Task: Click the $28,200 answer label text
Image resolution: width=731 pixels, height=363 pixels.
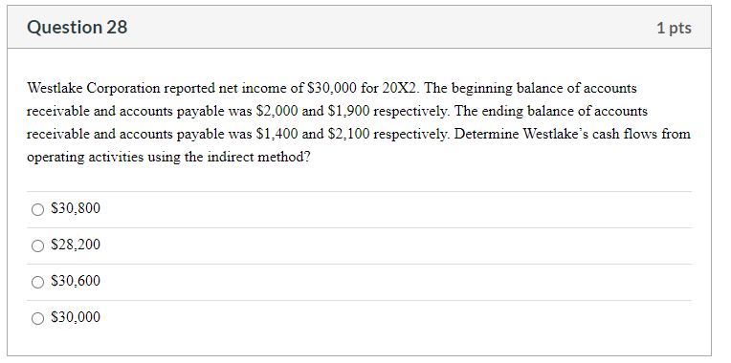Action: (x=76, y=245)
